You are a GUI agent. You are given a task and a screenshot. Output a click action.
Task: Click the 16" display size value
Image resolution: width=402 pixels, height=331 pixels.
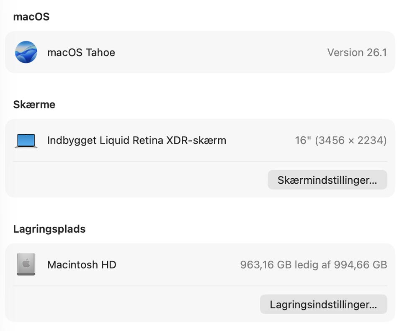point(301,140)
